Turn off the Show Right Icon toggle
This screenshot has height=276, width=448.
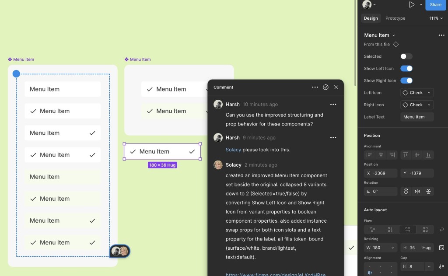pos(407,80)
